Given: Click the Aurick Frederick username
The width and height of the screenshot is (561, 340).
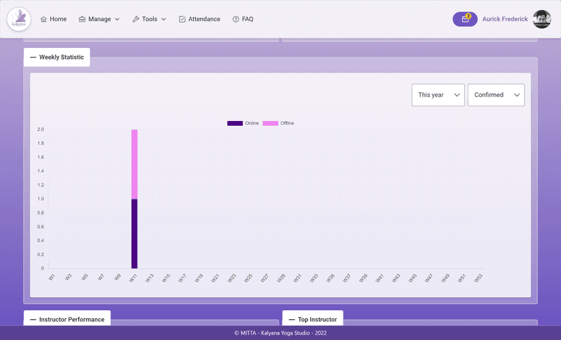Looking at the screenshot, I should pos(505,19).
